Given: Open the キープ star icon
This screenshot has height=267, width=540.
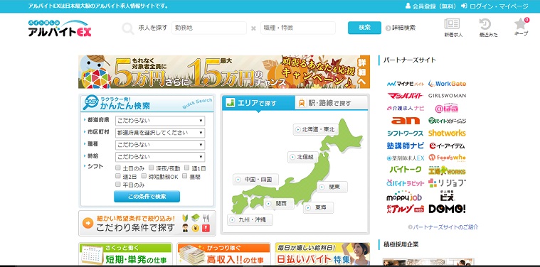Looking at the screenshot, I should tap(521, 23).
